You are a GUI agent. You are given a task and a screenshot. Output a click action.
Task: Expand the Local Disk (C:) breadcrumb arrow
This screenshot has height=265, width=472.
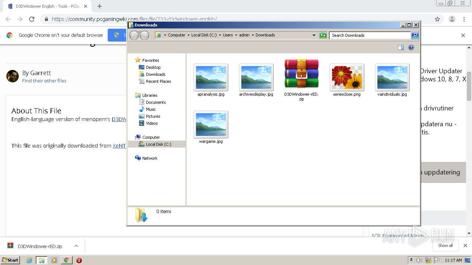pos(220,35)
